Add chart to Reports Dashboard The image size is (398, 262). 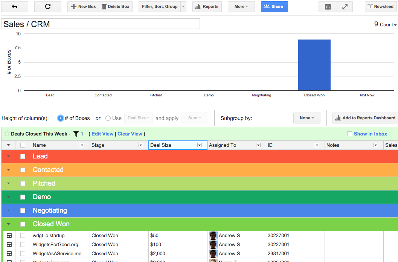pos(365,118)
